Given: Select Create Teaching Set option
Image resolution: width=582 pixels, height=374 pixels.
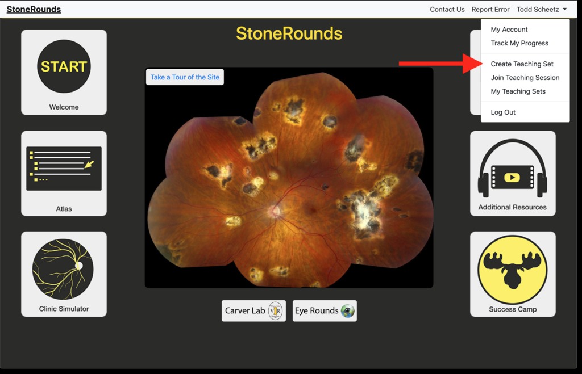Looking at the screenshot, I should point(522,64).
